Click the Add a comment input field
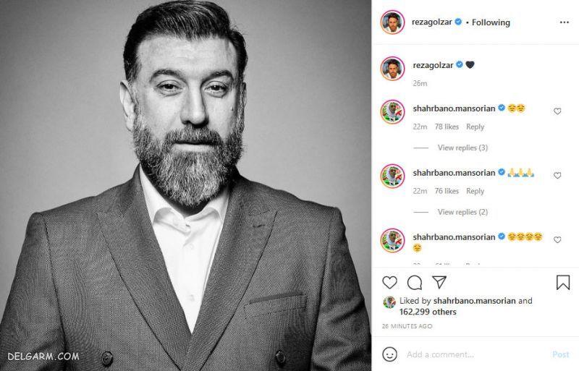This screenshot has height=371, width=579. 470,354
